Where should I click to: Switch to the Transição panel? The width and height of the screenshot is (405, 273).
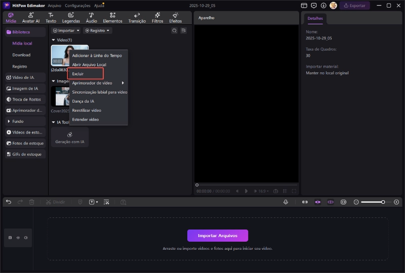pyautogui.click(x=137, y=18)
